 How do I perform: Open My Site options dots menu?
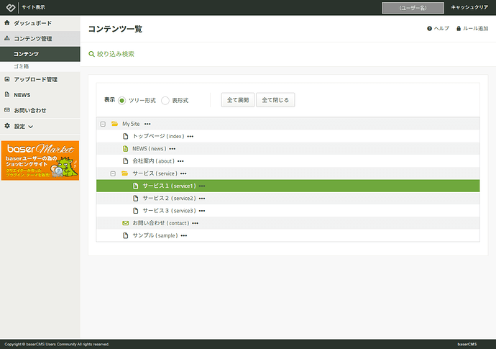(147, 124)
